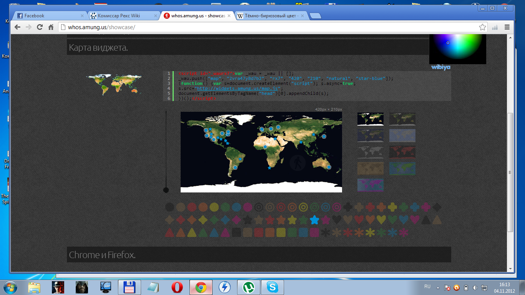
Task: Pick the dark navy map style thumbnail
Action: tap(370, 136)
